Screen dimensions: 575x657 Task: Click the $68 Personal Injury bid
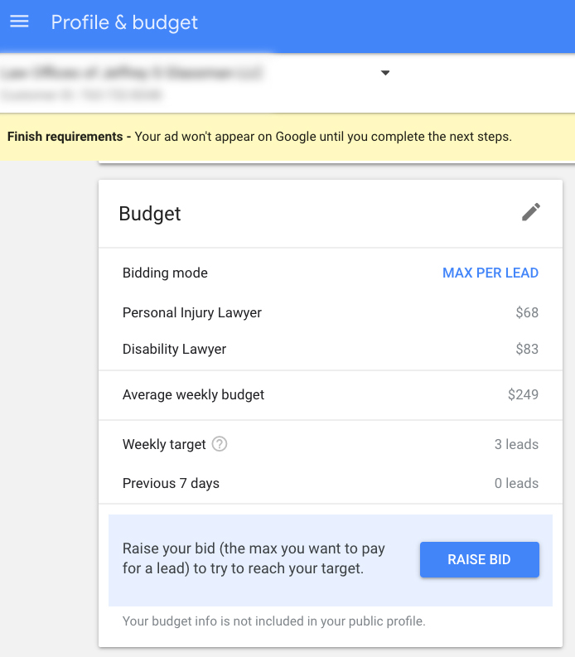(526, 312)
